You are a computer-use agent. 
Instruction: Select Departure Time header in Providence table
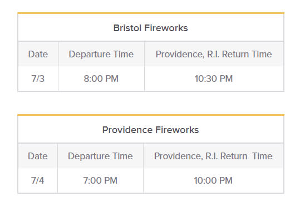[x=100, y=156]
